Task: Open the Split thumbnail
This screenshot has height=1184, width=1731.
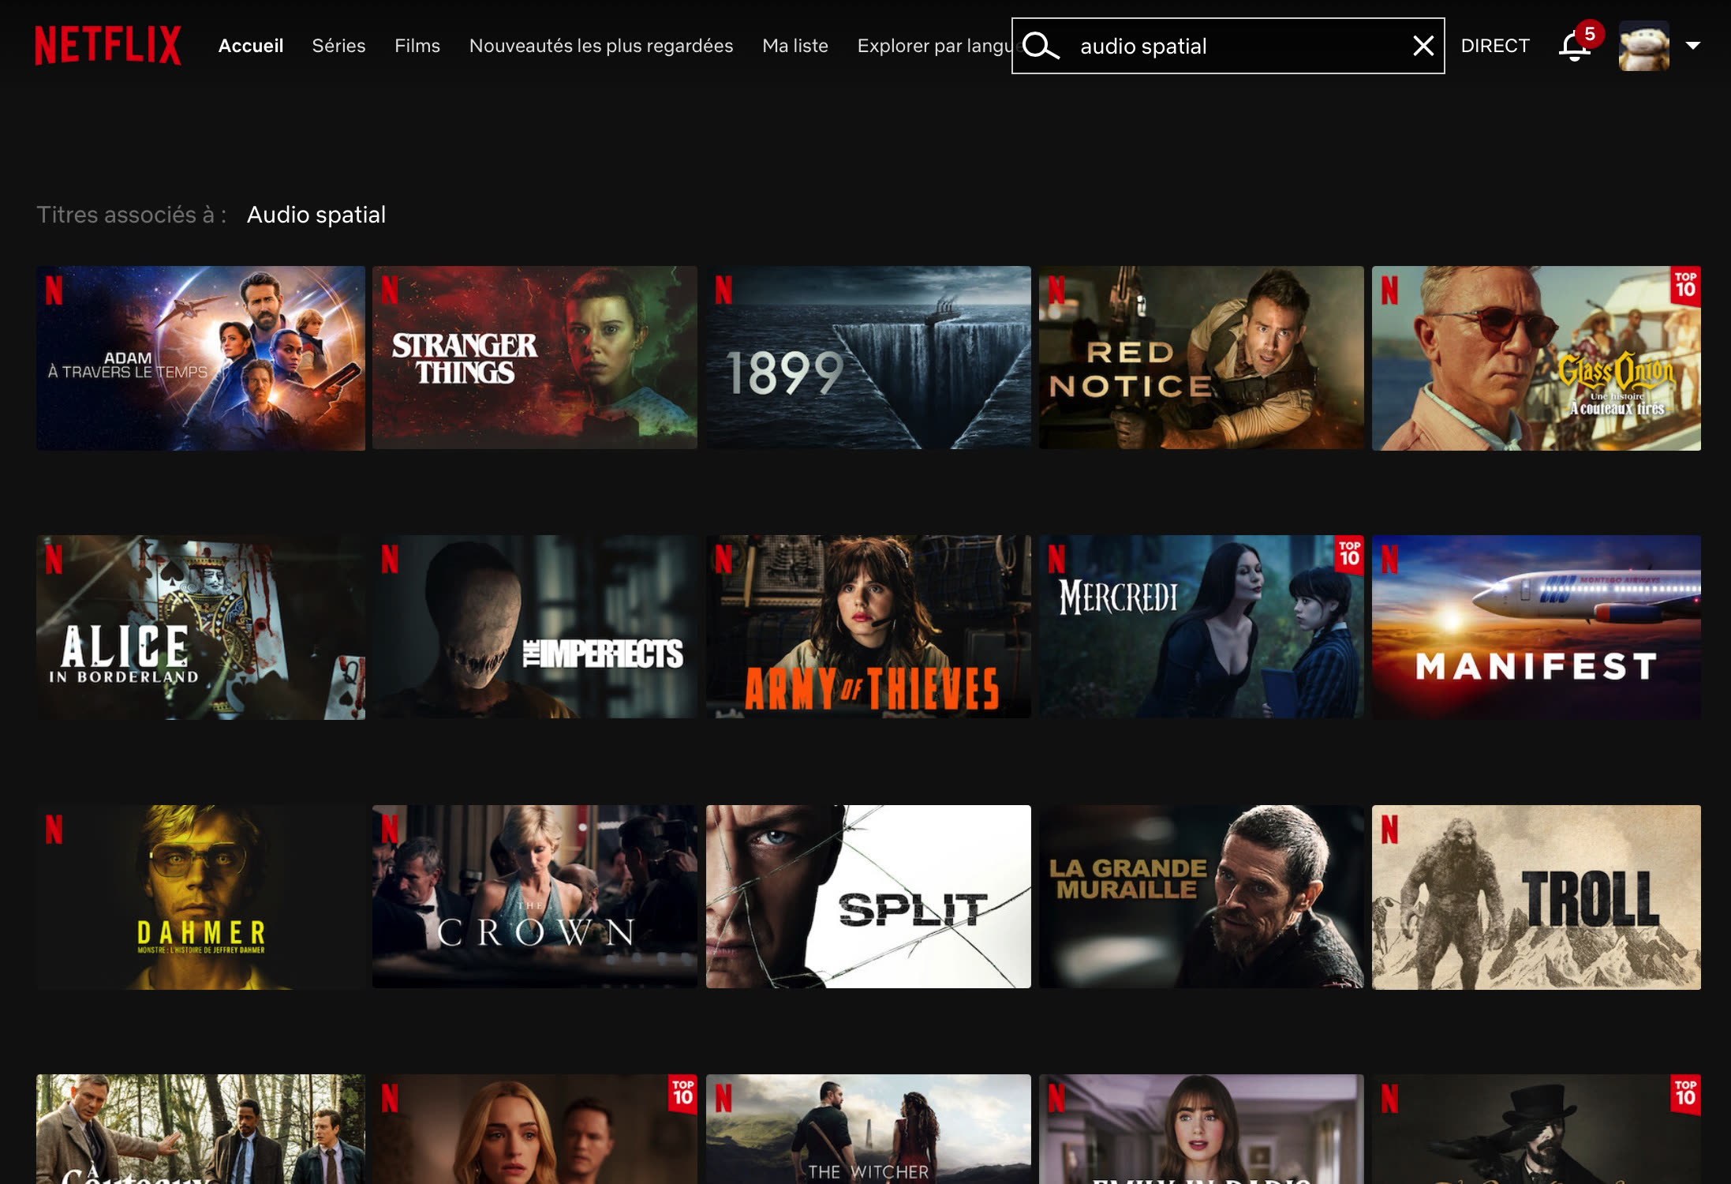Action: tap(869, 897)
